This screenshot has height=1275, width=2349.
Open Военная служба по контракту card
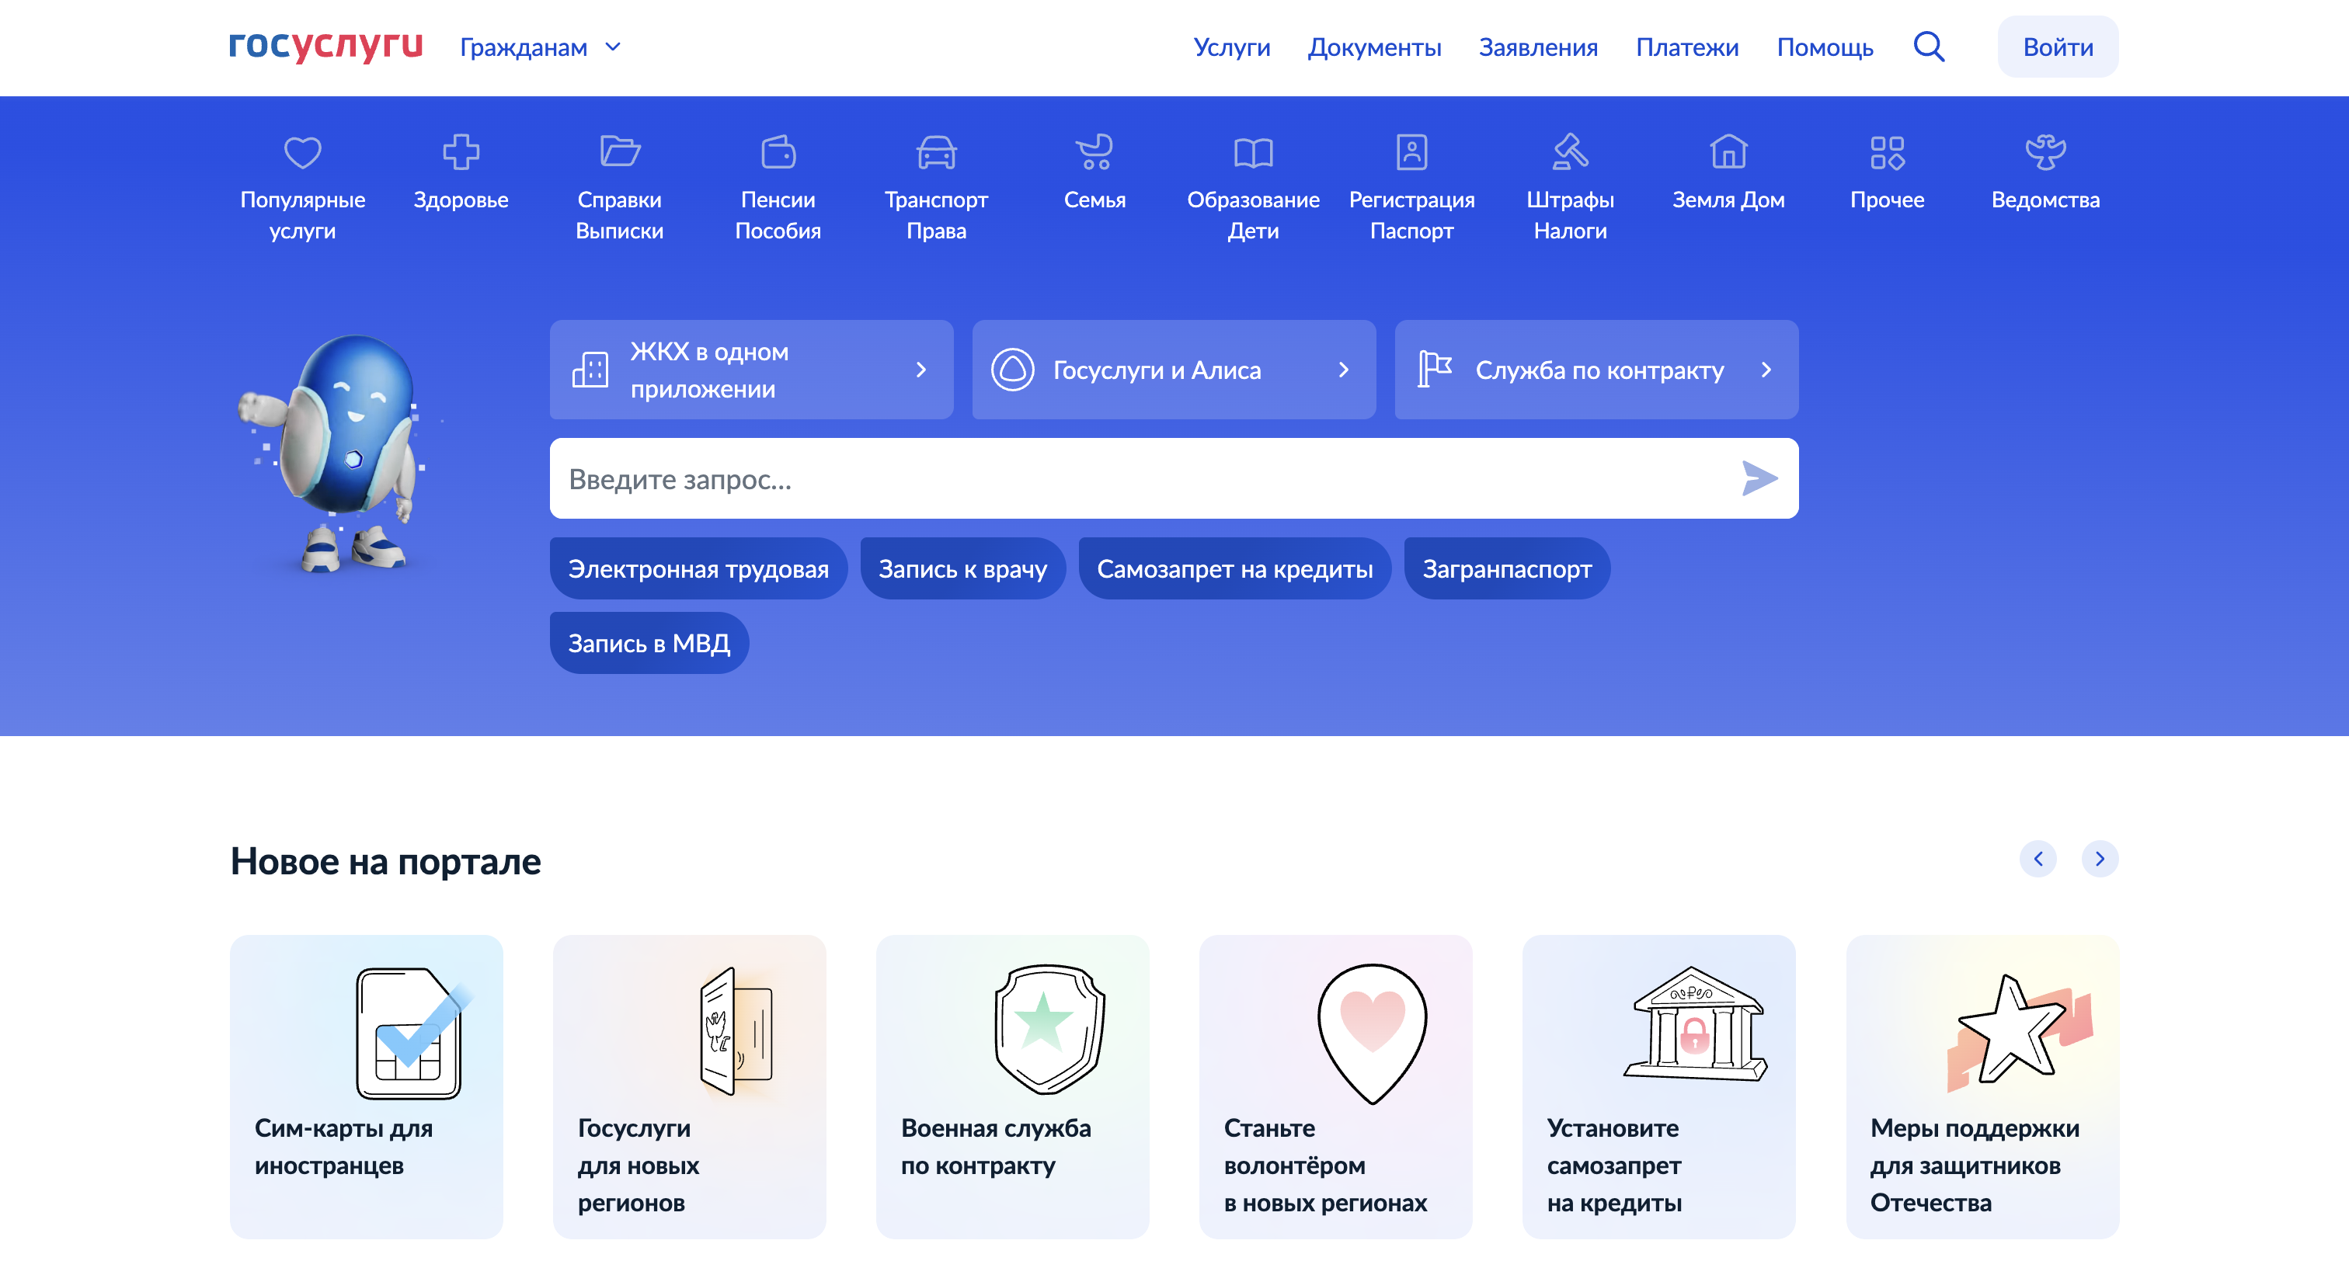(1012, 1086)
